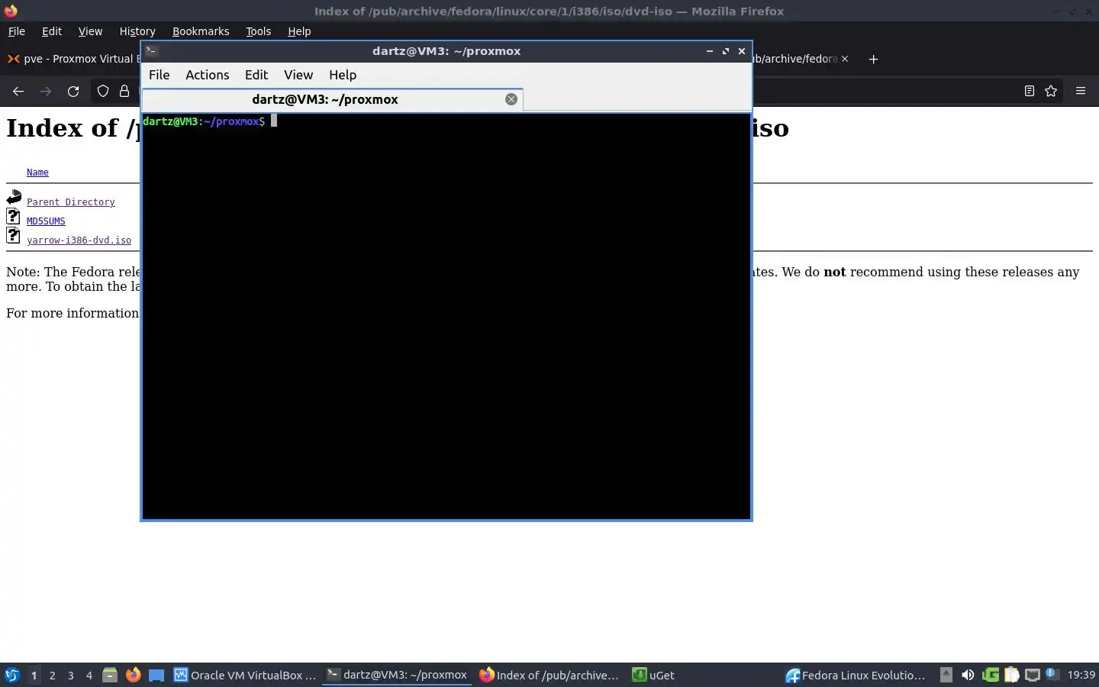Open the terminal's Help menu
Screen dimensions: 1099x687
(x=343, y=75)
